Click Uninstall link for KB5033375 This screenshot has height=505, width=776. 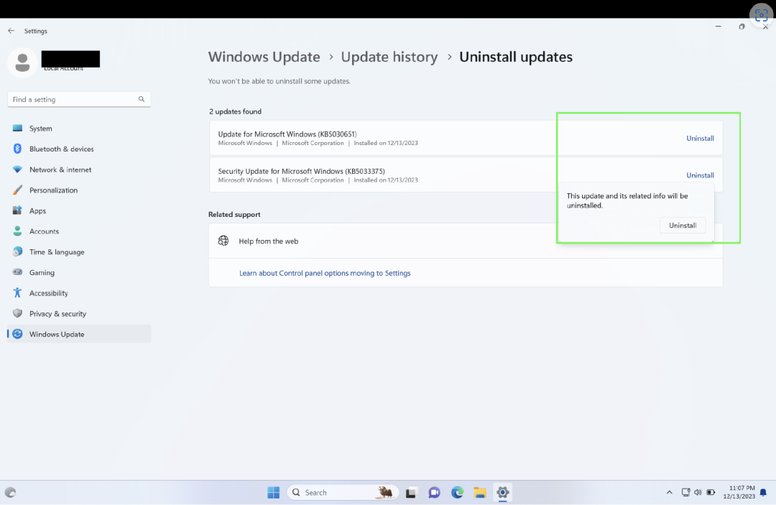(700, 175)
